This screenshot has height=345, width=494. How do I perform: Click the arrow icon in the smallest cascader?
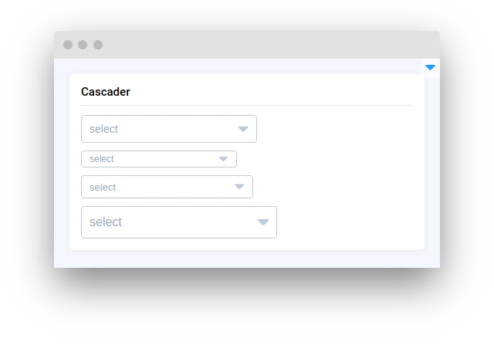(x=223, y=159)
